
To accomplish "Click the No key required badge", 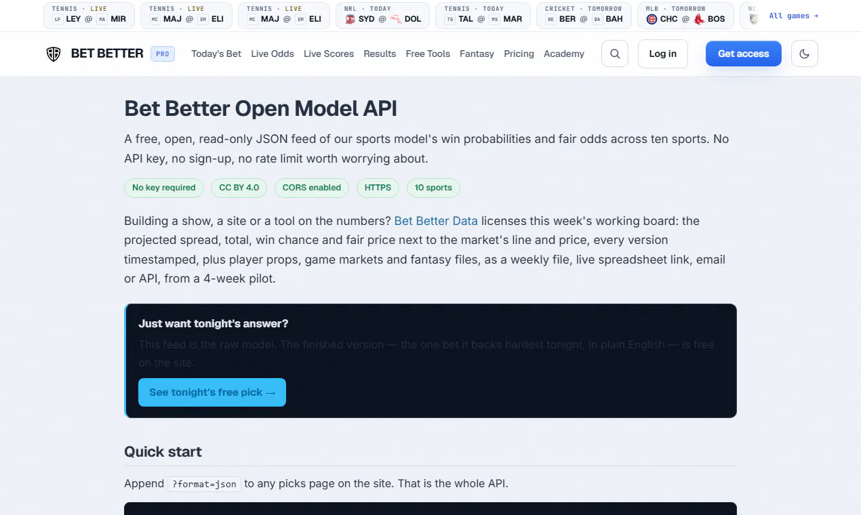I will 164,188.
